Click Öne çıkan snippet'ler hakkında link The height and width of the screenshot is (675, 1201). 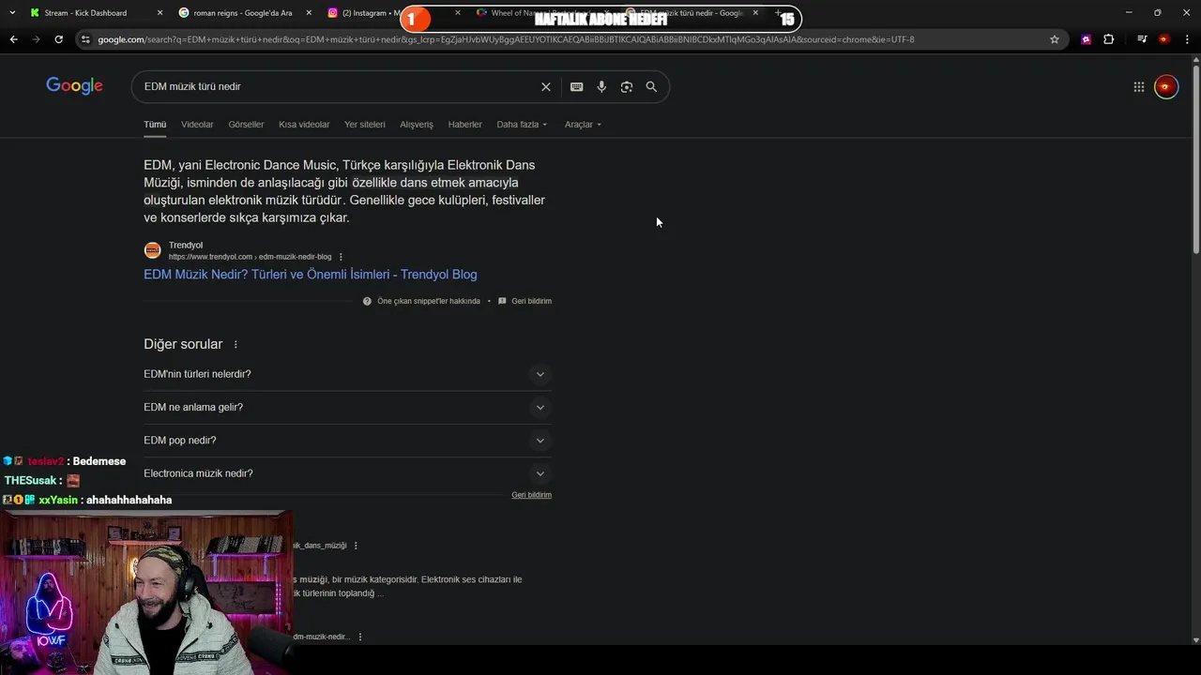point(428,301)
